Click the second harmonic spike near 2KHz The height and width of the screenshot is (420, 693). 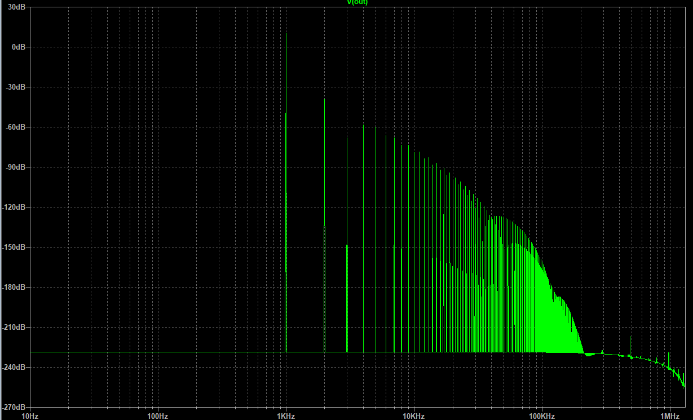tap(324, 226)
